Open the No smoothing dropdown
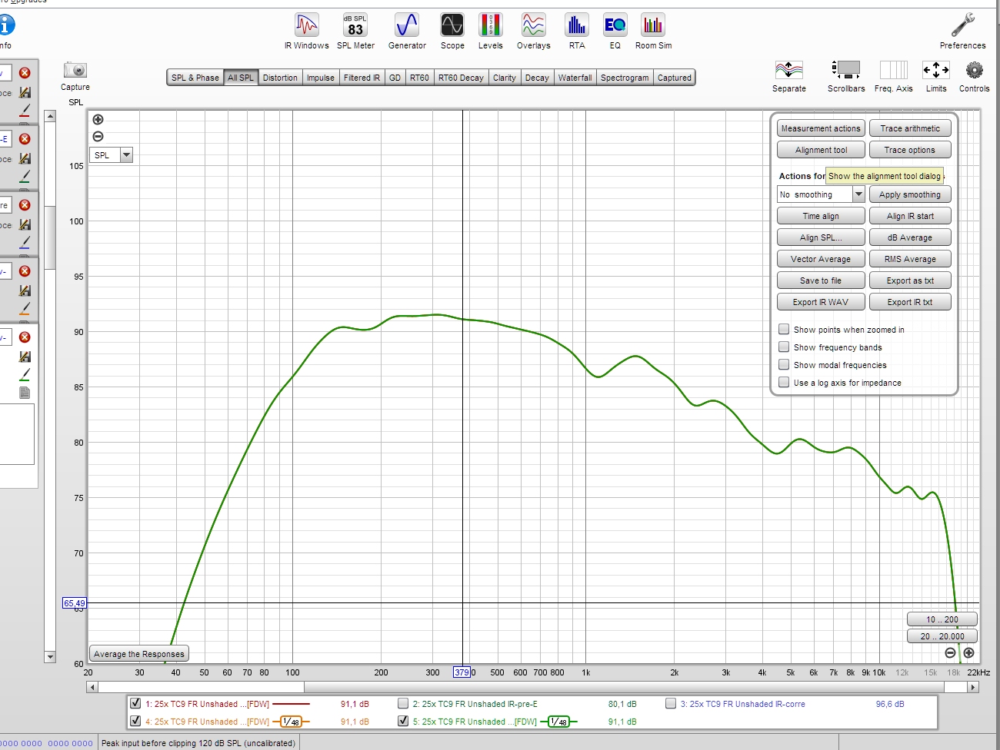This screenshot has width=1000, height=750. point(821,194)
